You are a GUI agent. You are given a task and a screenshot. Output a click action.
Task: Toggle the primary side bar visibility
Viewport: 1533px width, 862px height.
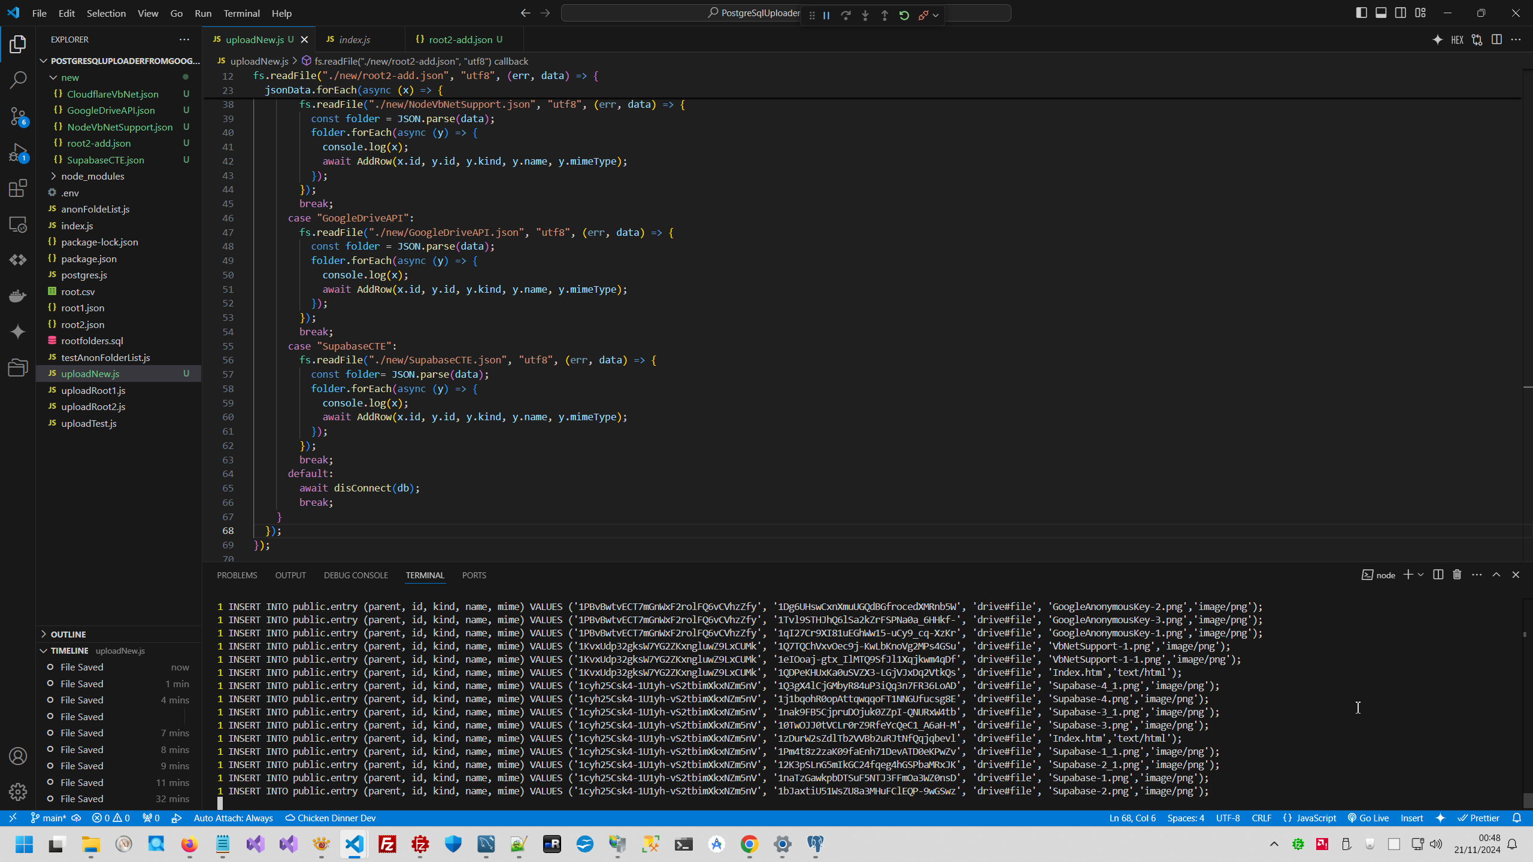(x=1361, y=13)
